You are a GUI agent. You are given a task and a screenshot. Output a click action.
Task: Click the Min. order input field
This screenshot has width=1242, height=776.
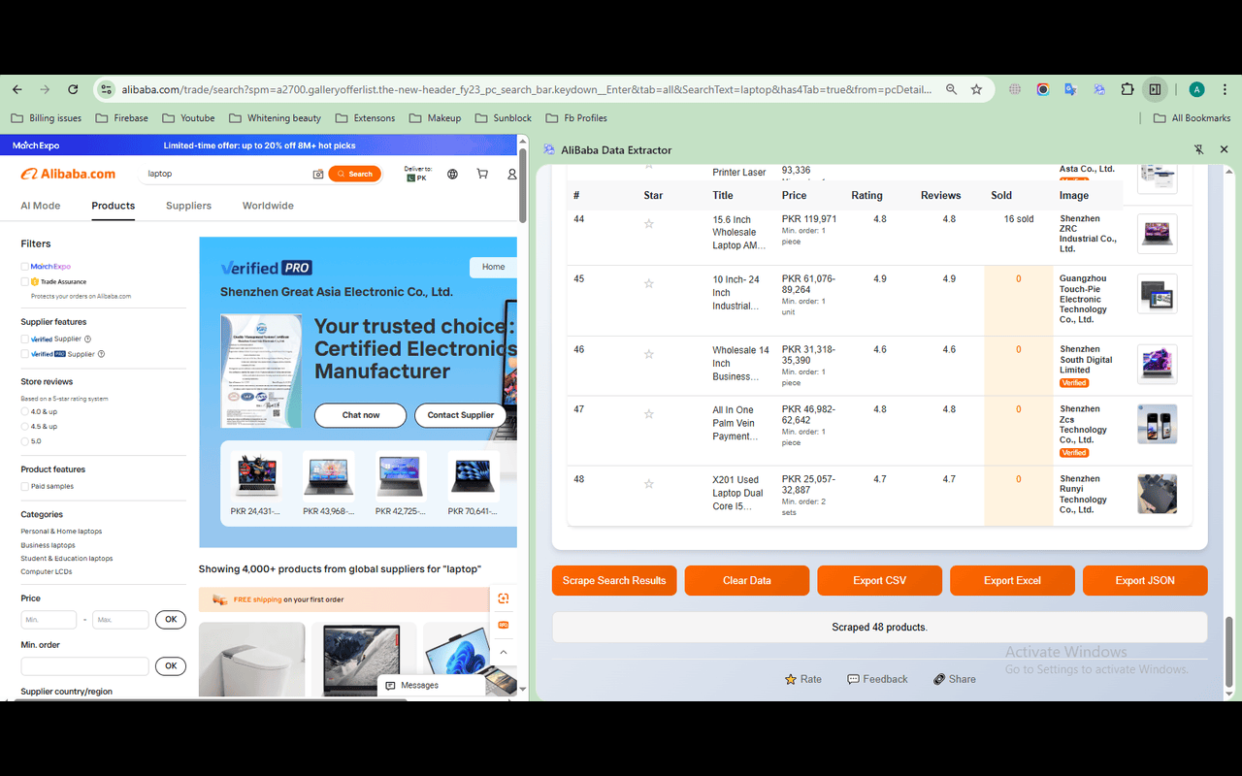coord(84,665)
